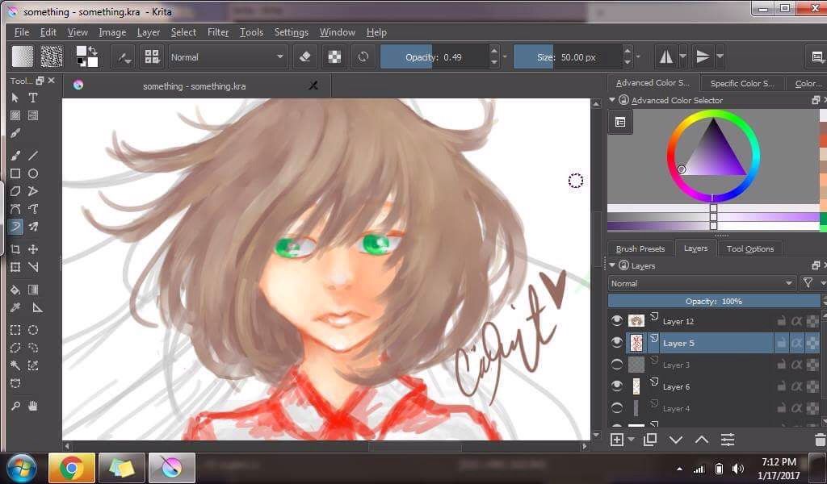The width and height of the screenshot is (827, 484).
Task: Select the Ellipse tool
Action: [32, 173]
